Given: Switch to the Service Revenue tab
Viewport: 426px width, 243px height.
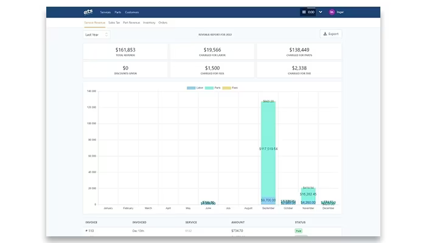Looking at the screenshot, I should 94,23.
